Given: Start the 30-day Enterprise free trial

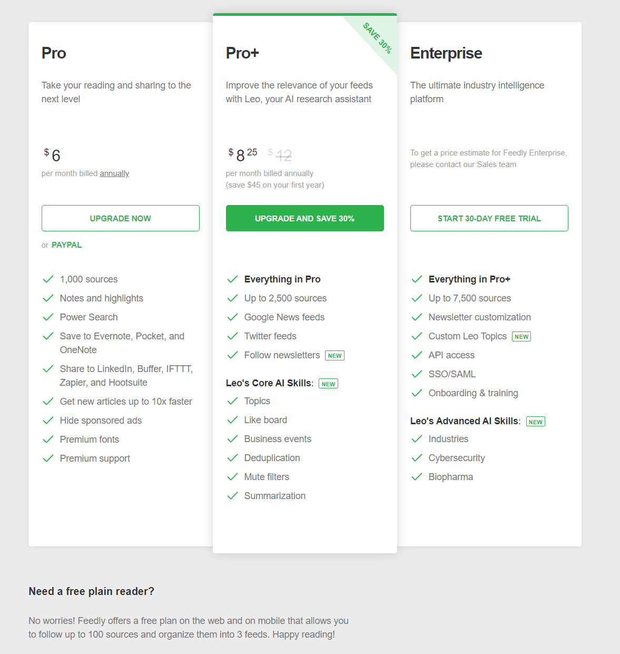Looking at the screenshot, I should tap(489, 218).
